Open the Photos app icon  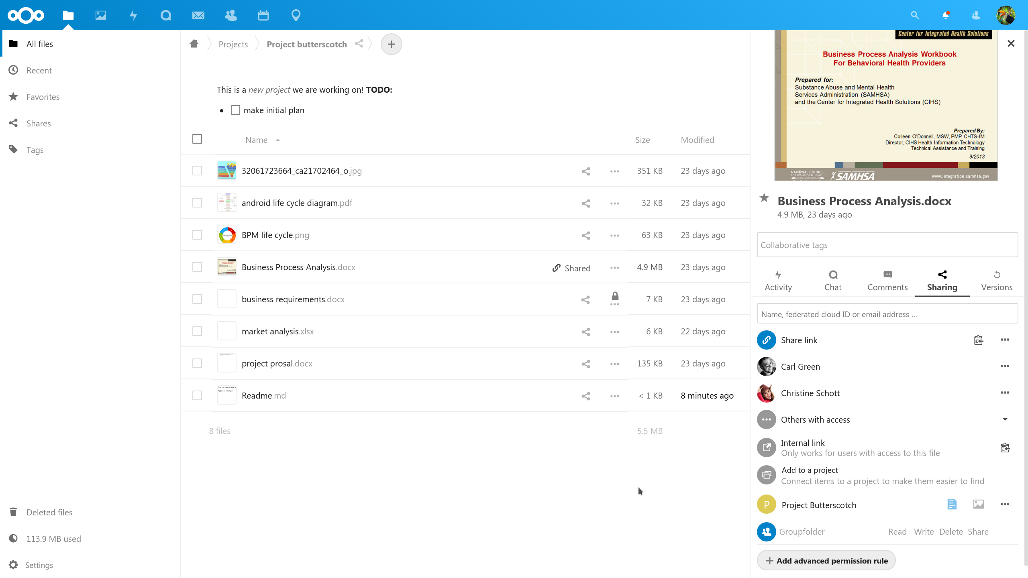[101, 15]
